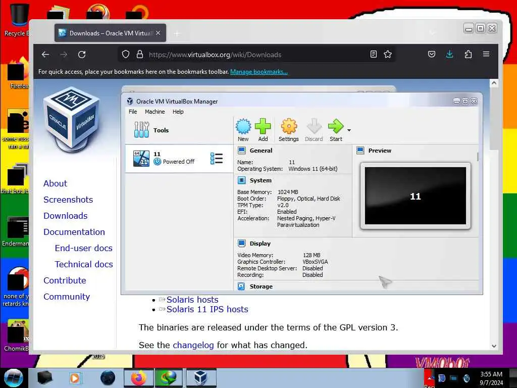The width and height of the screenshot is (517, 388).
Task: Open the Firefox extensions puzzle icon
Action: pyautogui.click(x=468, y=54)
